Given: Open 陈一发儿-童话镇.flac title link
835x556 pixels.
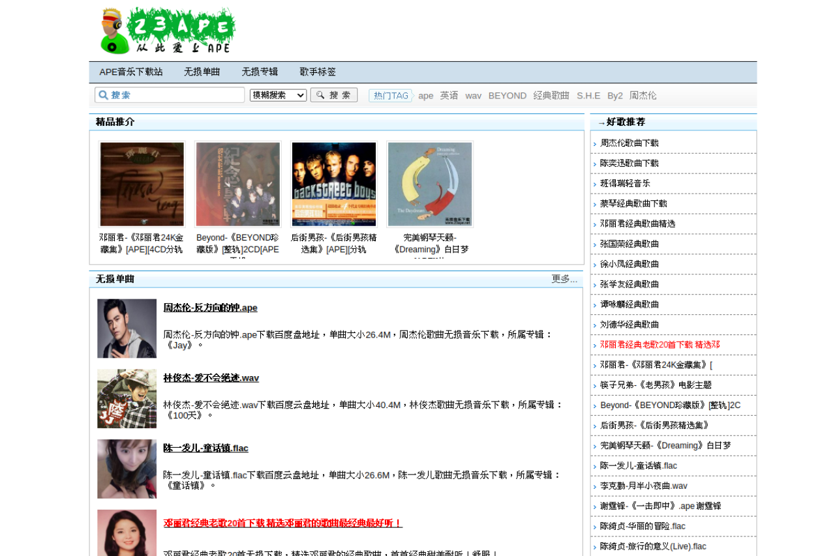Looking at the screenshot, I should (205, 448).
